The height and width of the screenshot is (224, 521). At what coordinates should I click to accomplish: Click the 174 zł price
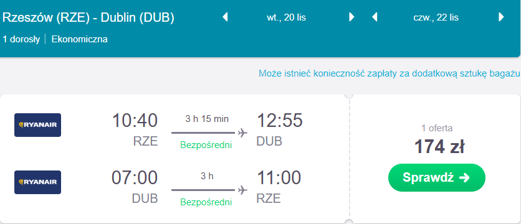pos(439,147)
